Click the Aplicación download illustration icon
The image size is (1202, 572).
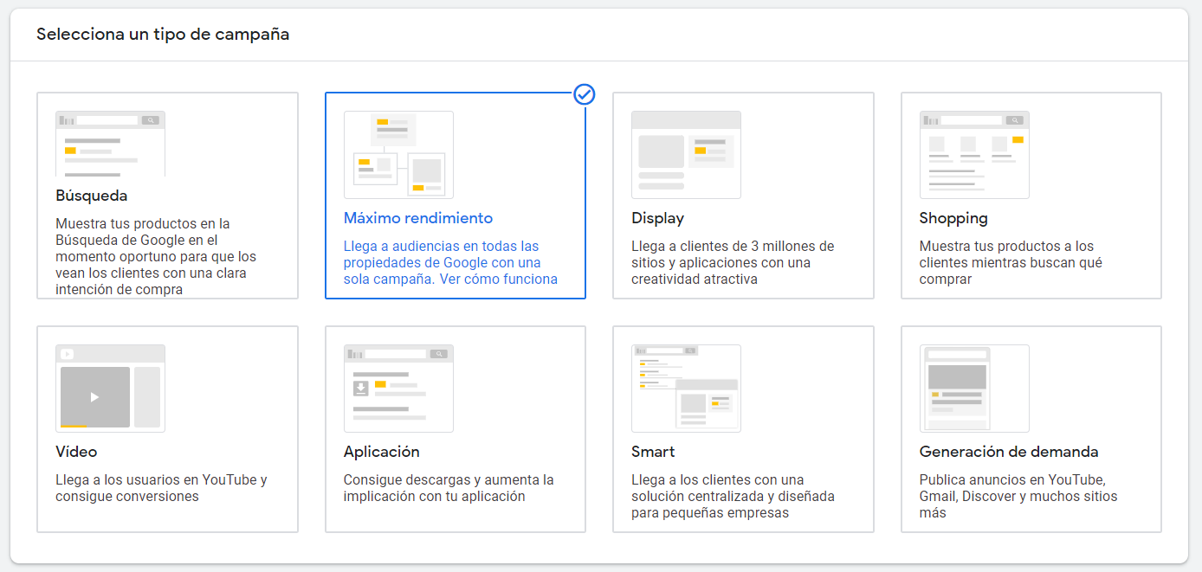(398, 389)
